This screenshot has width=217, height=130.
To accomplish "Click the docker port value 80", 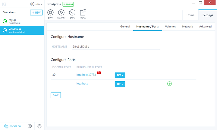I will tap(54, 75).
